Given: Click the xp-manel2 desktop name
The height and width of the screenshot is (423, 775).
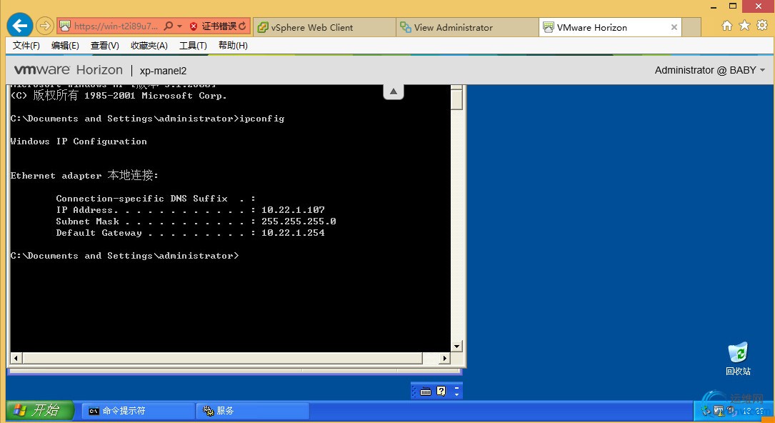Looking at the screenshot, I should (163, 71).
